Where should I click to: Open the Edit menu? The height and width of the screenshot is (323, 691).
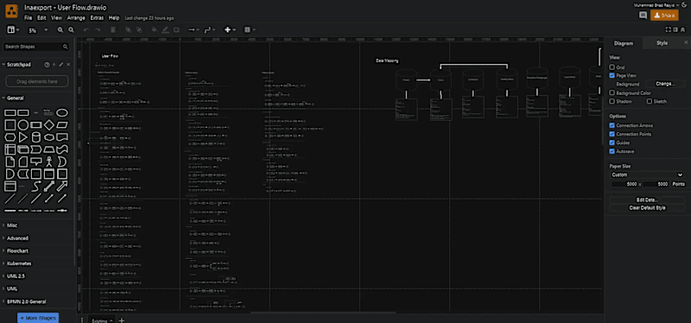point(41,18)
